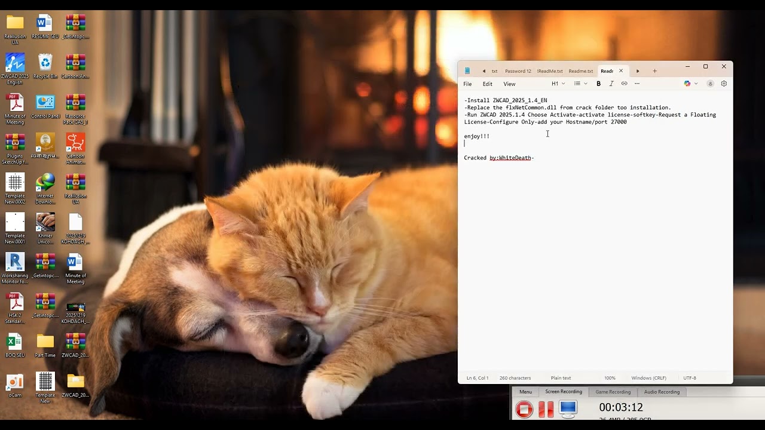Viewport: 765px width, 430px height.
Task: Switch to the !ReadMe.txt tab
Action: [x=550, y=71]
